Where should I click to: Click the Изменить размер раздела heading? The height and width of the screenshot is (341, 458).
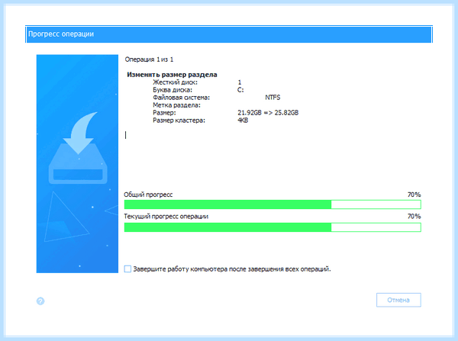(172, 75)
